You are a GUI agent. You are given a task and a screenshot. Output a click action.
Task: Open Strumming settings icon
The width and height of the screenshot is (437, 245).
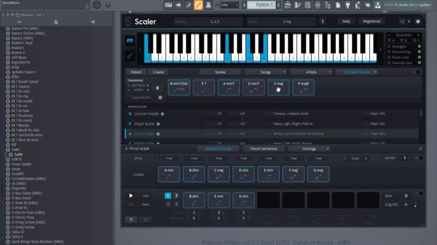click(x=419, y=52)
